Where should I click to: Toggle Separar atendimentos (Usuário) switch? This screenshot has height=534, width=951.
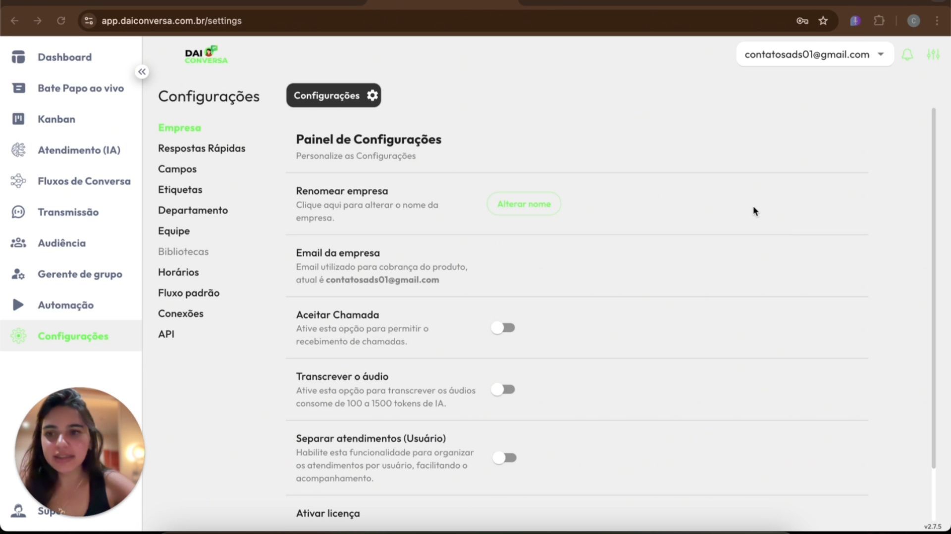[504, 458]
